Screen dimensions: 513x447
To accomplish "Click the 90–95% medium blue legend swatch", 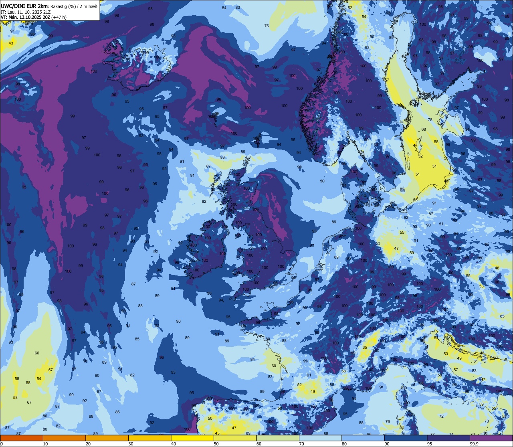I will point(406,438).
